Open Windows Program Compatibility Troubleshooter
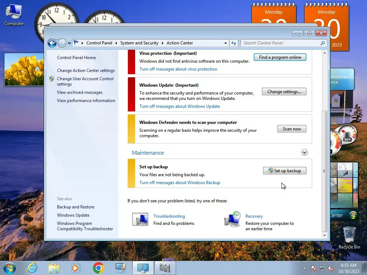The height and width of the screenshot is (275, 367). [x=85, y=226]
